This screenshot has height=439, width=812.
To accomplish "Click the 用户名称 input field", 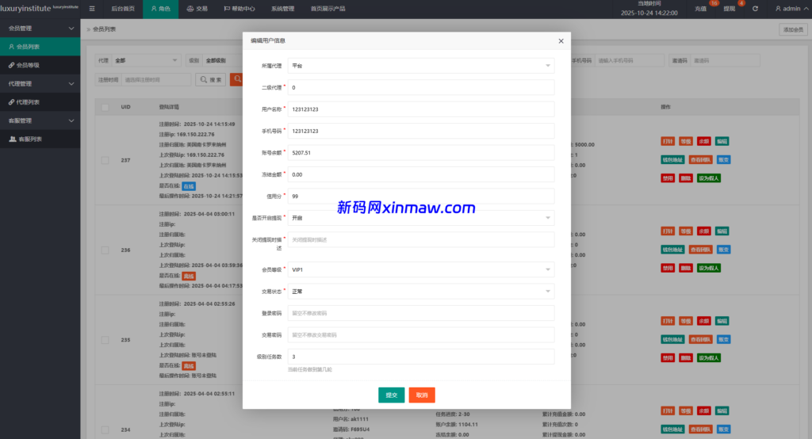I will pos(421,109).
